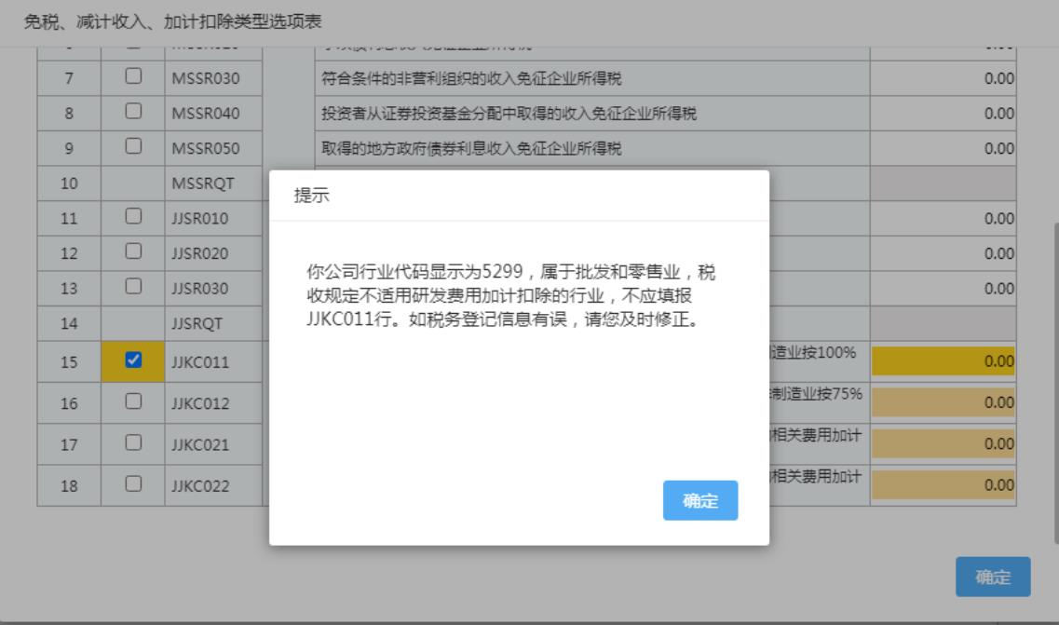Check the JJSR010 row checkbox

[x=132, y=218]
